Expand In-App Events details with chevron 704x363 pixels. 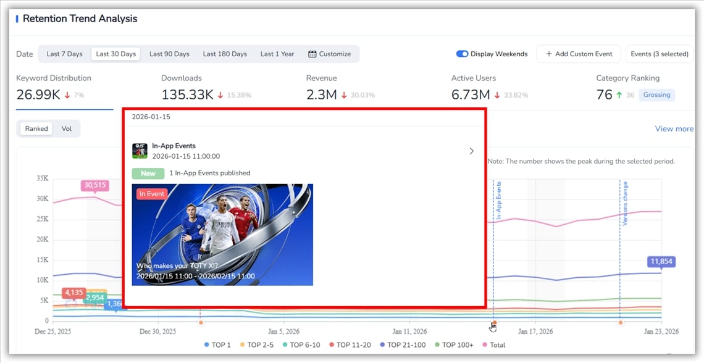(x=472, y=151)
